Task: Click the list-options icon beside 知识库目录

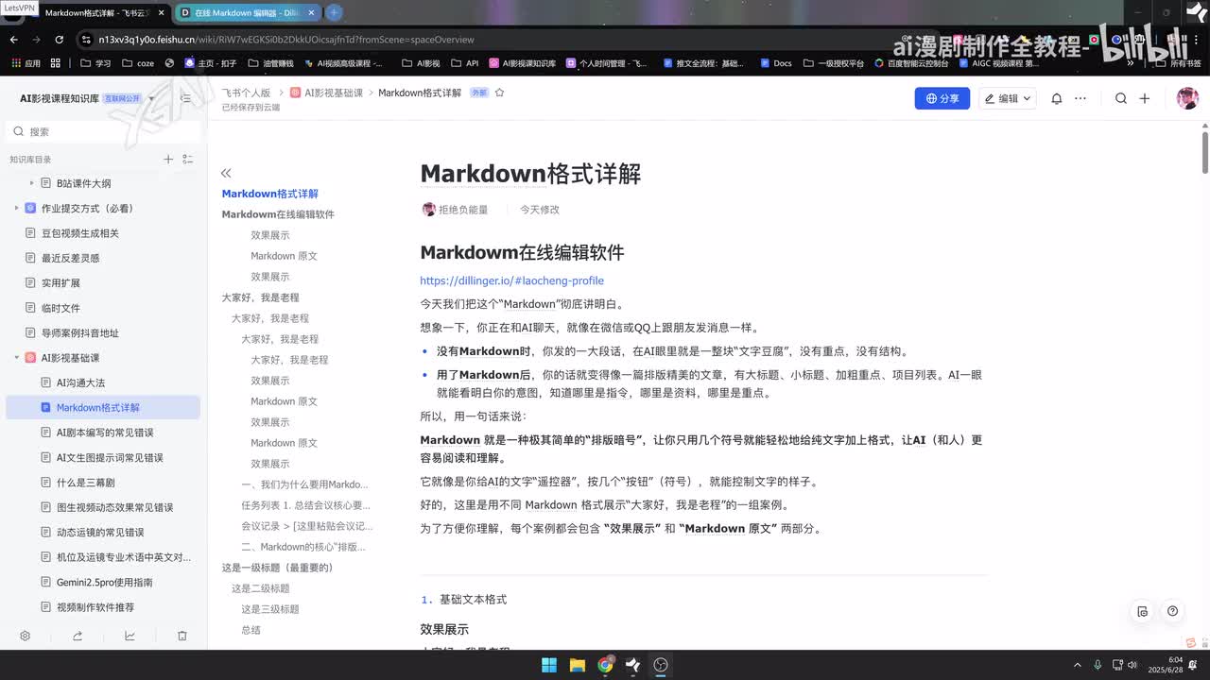Action: pyautogui.click(x=187, y=160)
